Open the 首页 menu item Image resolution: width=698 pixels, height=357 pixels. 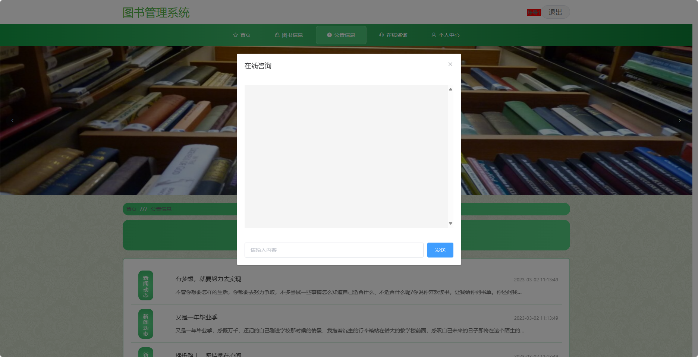pos(242,35)
